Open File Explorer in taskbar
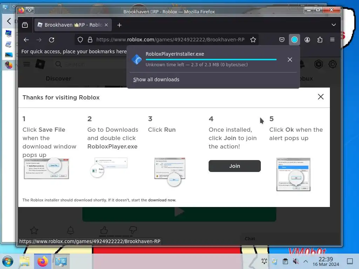Viewport: 359px width, 269px height. pos(25,261)
